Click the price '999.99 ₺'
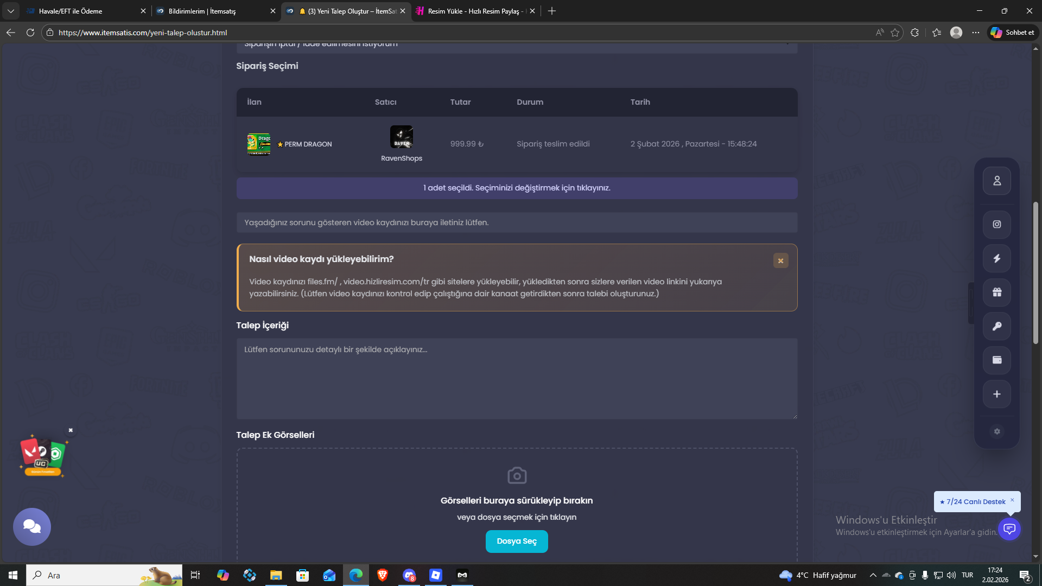 (x=467, y=144)
